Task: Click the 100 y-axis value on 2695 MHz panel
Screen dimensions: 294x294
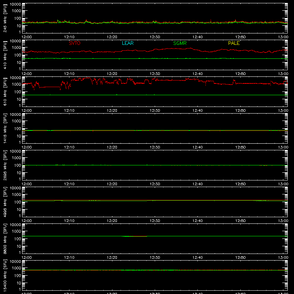Action: tap(18, 165)
